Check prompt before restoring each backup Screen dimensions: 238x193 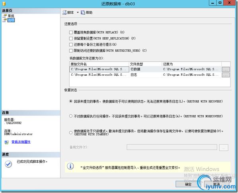(x=71, y=45)
